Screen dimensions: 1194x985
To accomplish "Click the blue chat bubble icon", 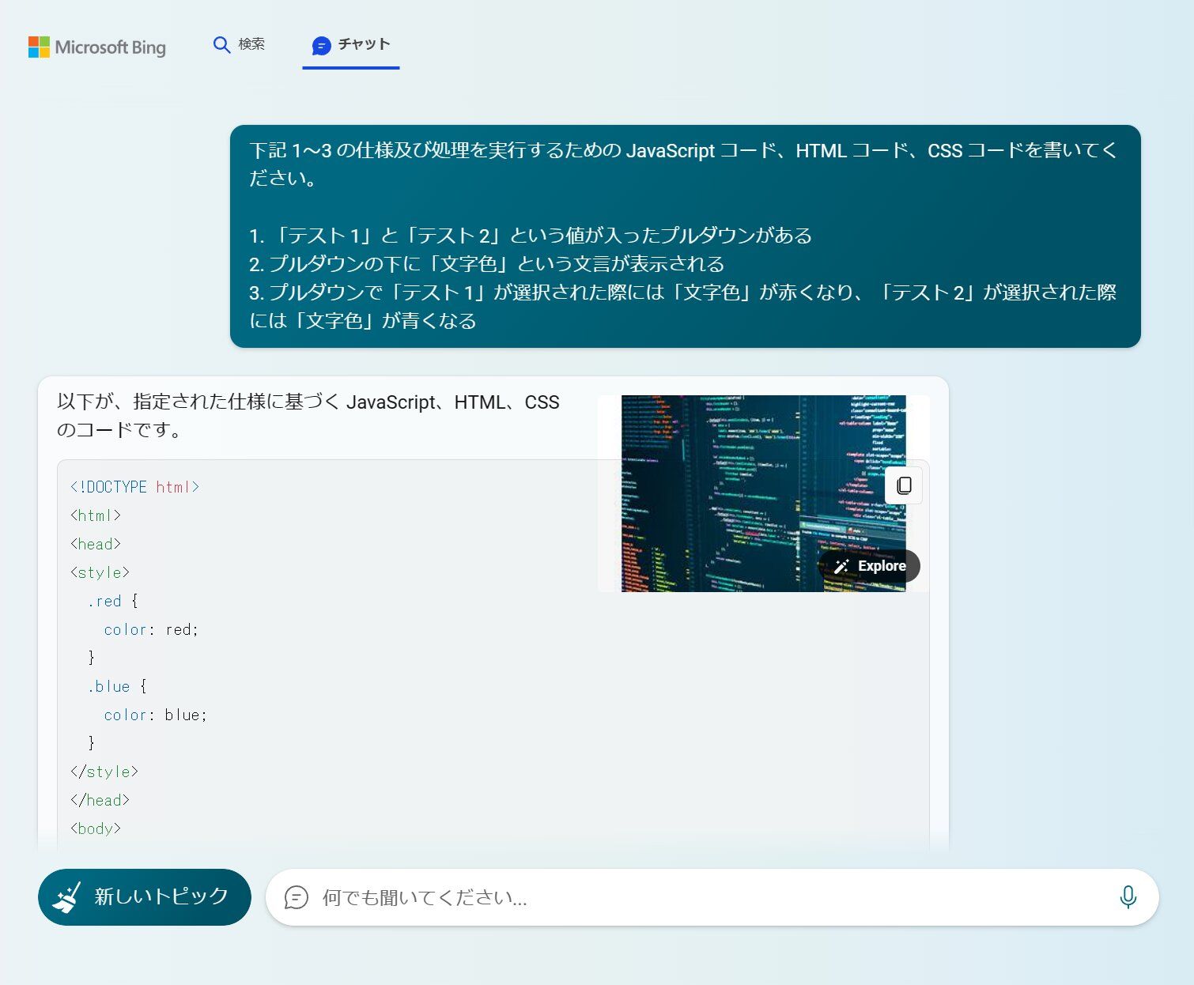I will coord(321,46).
